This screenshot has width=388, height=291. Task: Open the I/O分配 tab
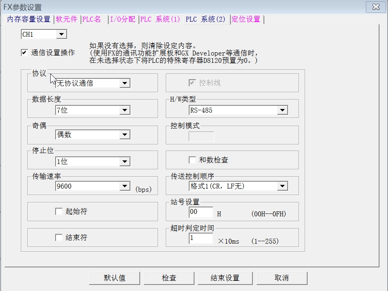[x=123, y=19]
